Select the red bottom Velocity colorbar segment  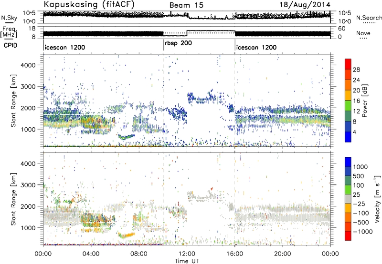(348, 235)
